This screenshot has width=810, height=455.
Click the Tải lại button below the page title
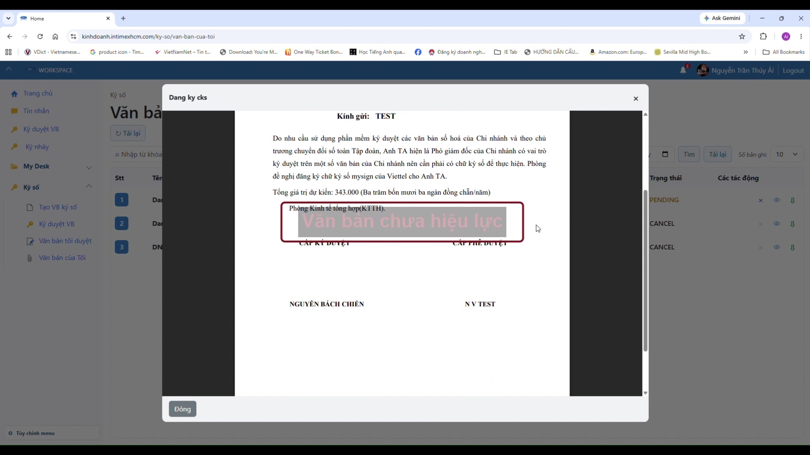tap(128, 133)
